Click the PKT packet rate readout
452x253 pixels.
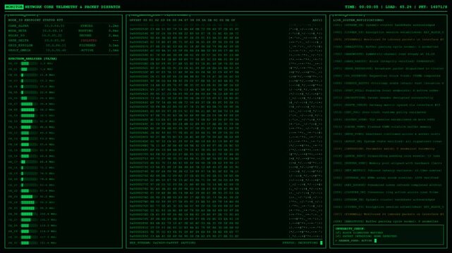tap(433, 7)
